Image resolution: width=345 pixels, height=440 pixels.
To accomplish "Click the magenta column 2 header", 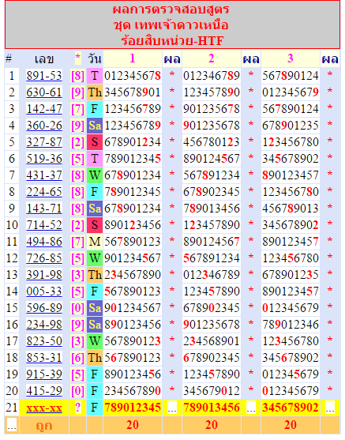I will 212,58.
